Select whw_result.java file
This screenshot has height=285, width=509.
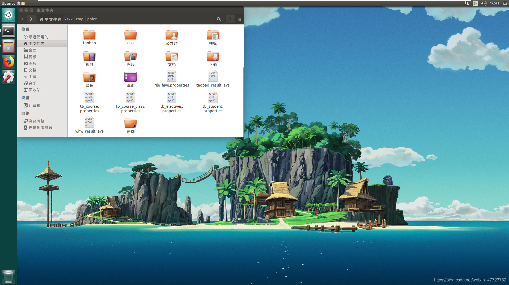click(x=89, y=125)
